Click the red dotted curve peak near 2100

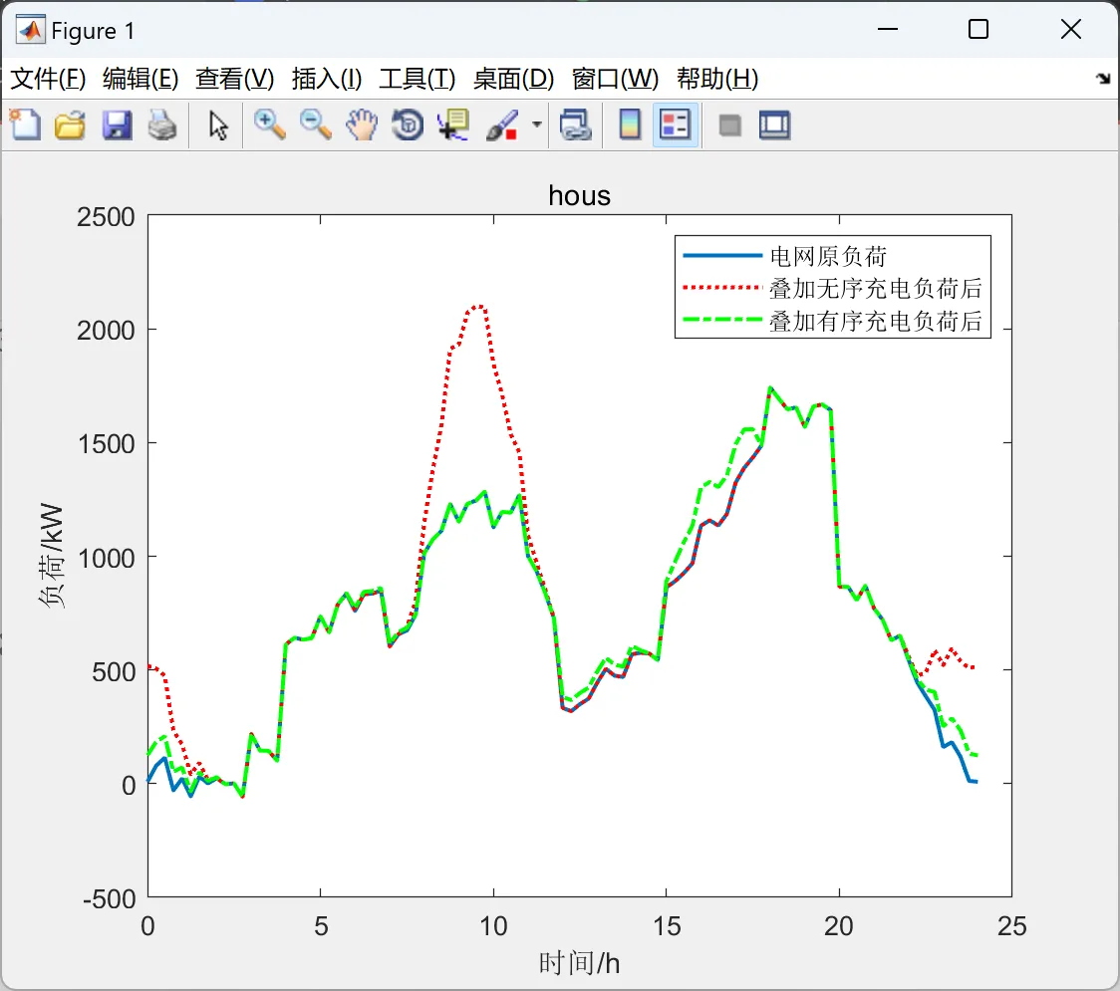click(x=478, y=307)
